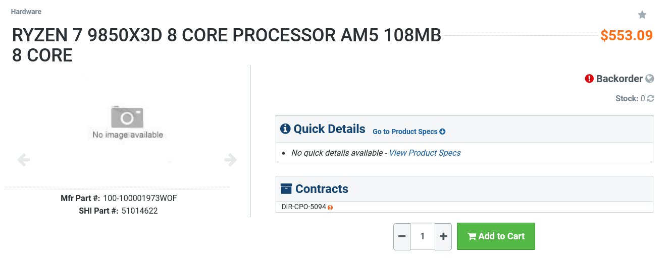Show the next product image
This screenshot has height=264, width=672.
coord(230,160)
